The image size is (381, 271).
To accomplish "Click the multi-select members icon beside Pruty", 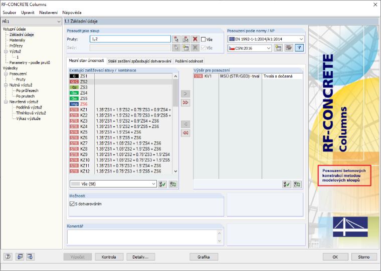I will (x=185, y=39).
